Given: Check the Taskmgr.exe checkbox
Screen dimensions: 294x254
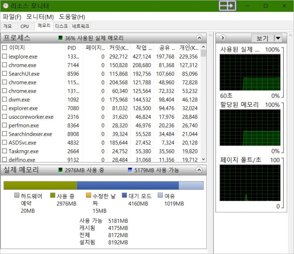Looking at the screenshot, I should pyautogui.click(x=4, y=151).
